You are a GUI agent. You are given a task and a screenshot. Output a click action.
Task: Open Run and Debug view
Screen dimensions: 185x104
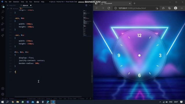(3, 24)
